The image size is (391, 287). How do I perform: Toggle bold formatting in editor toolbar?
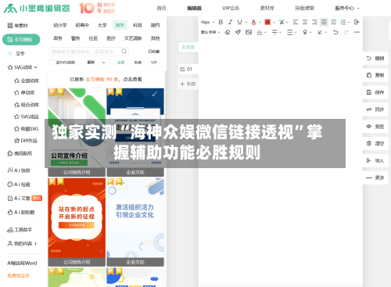(x=221, y=22)
